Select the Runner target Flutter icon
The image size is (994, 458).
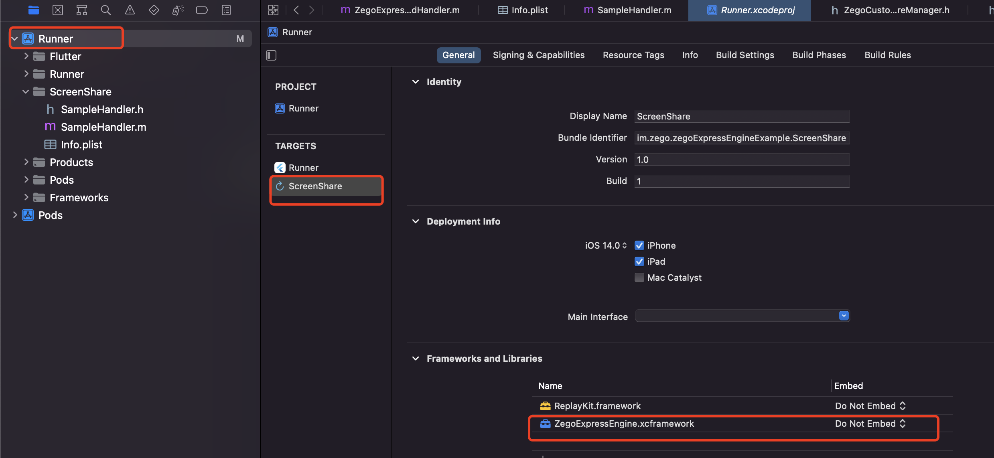click(280, 168)
